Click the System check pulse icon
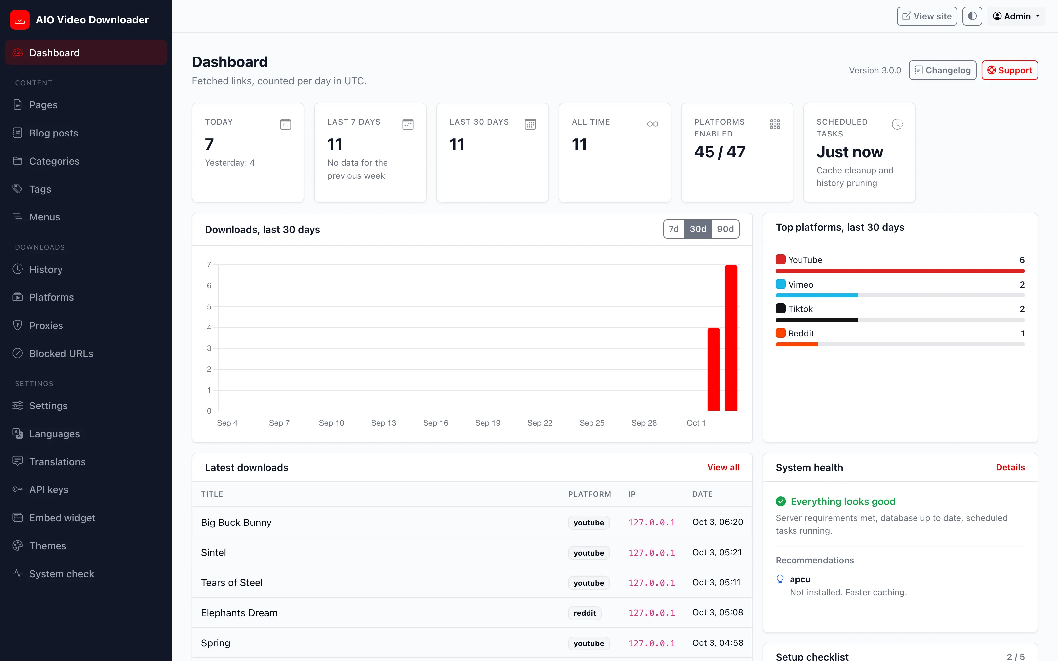 tap(18, 573)
